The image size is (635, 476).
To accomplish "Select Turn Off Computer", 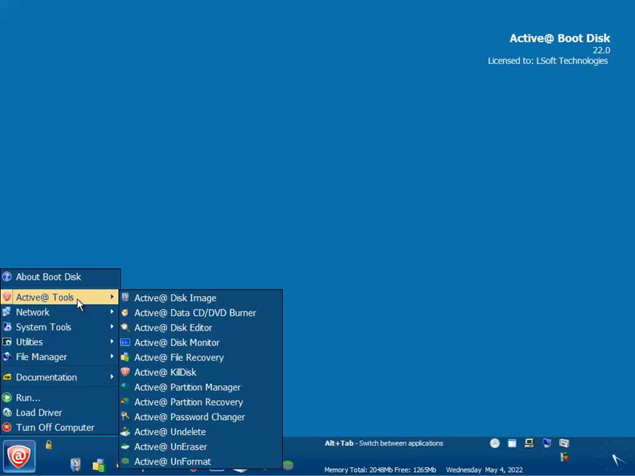I will (x=60, y=427).
